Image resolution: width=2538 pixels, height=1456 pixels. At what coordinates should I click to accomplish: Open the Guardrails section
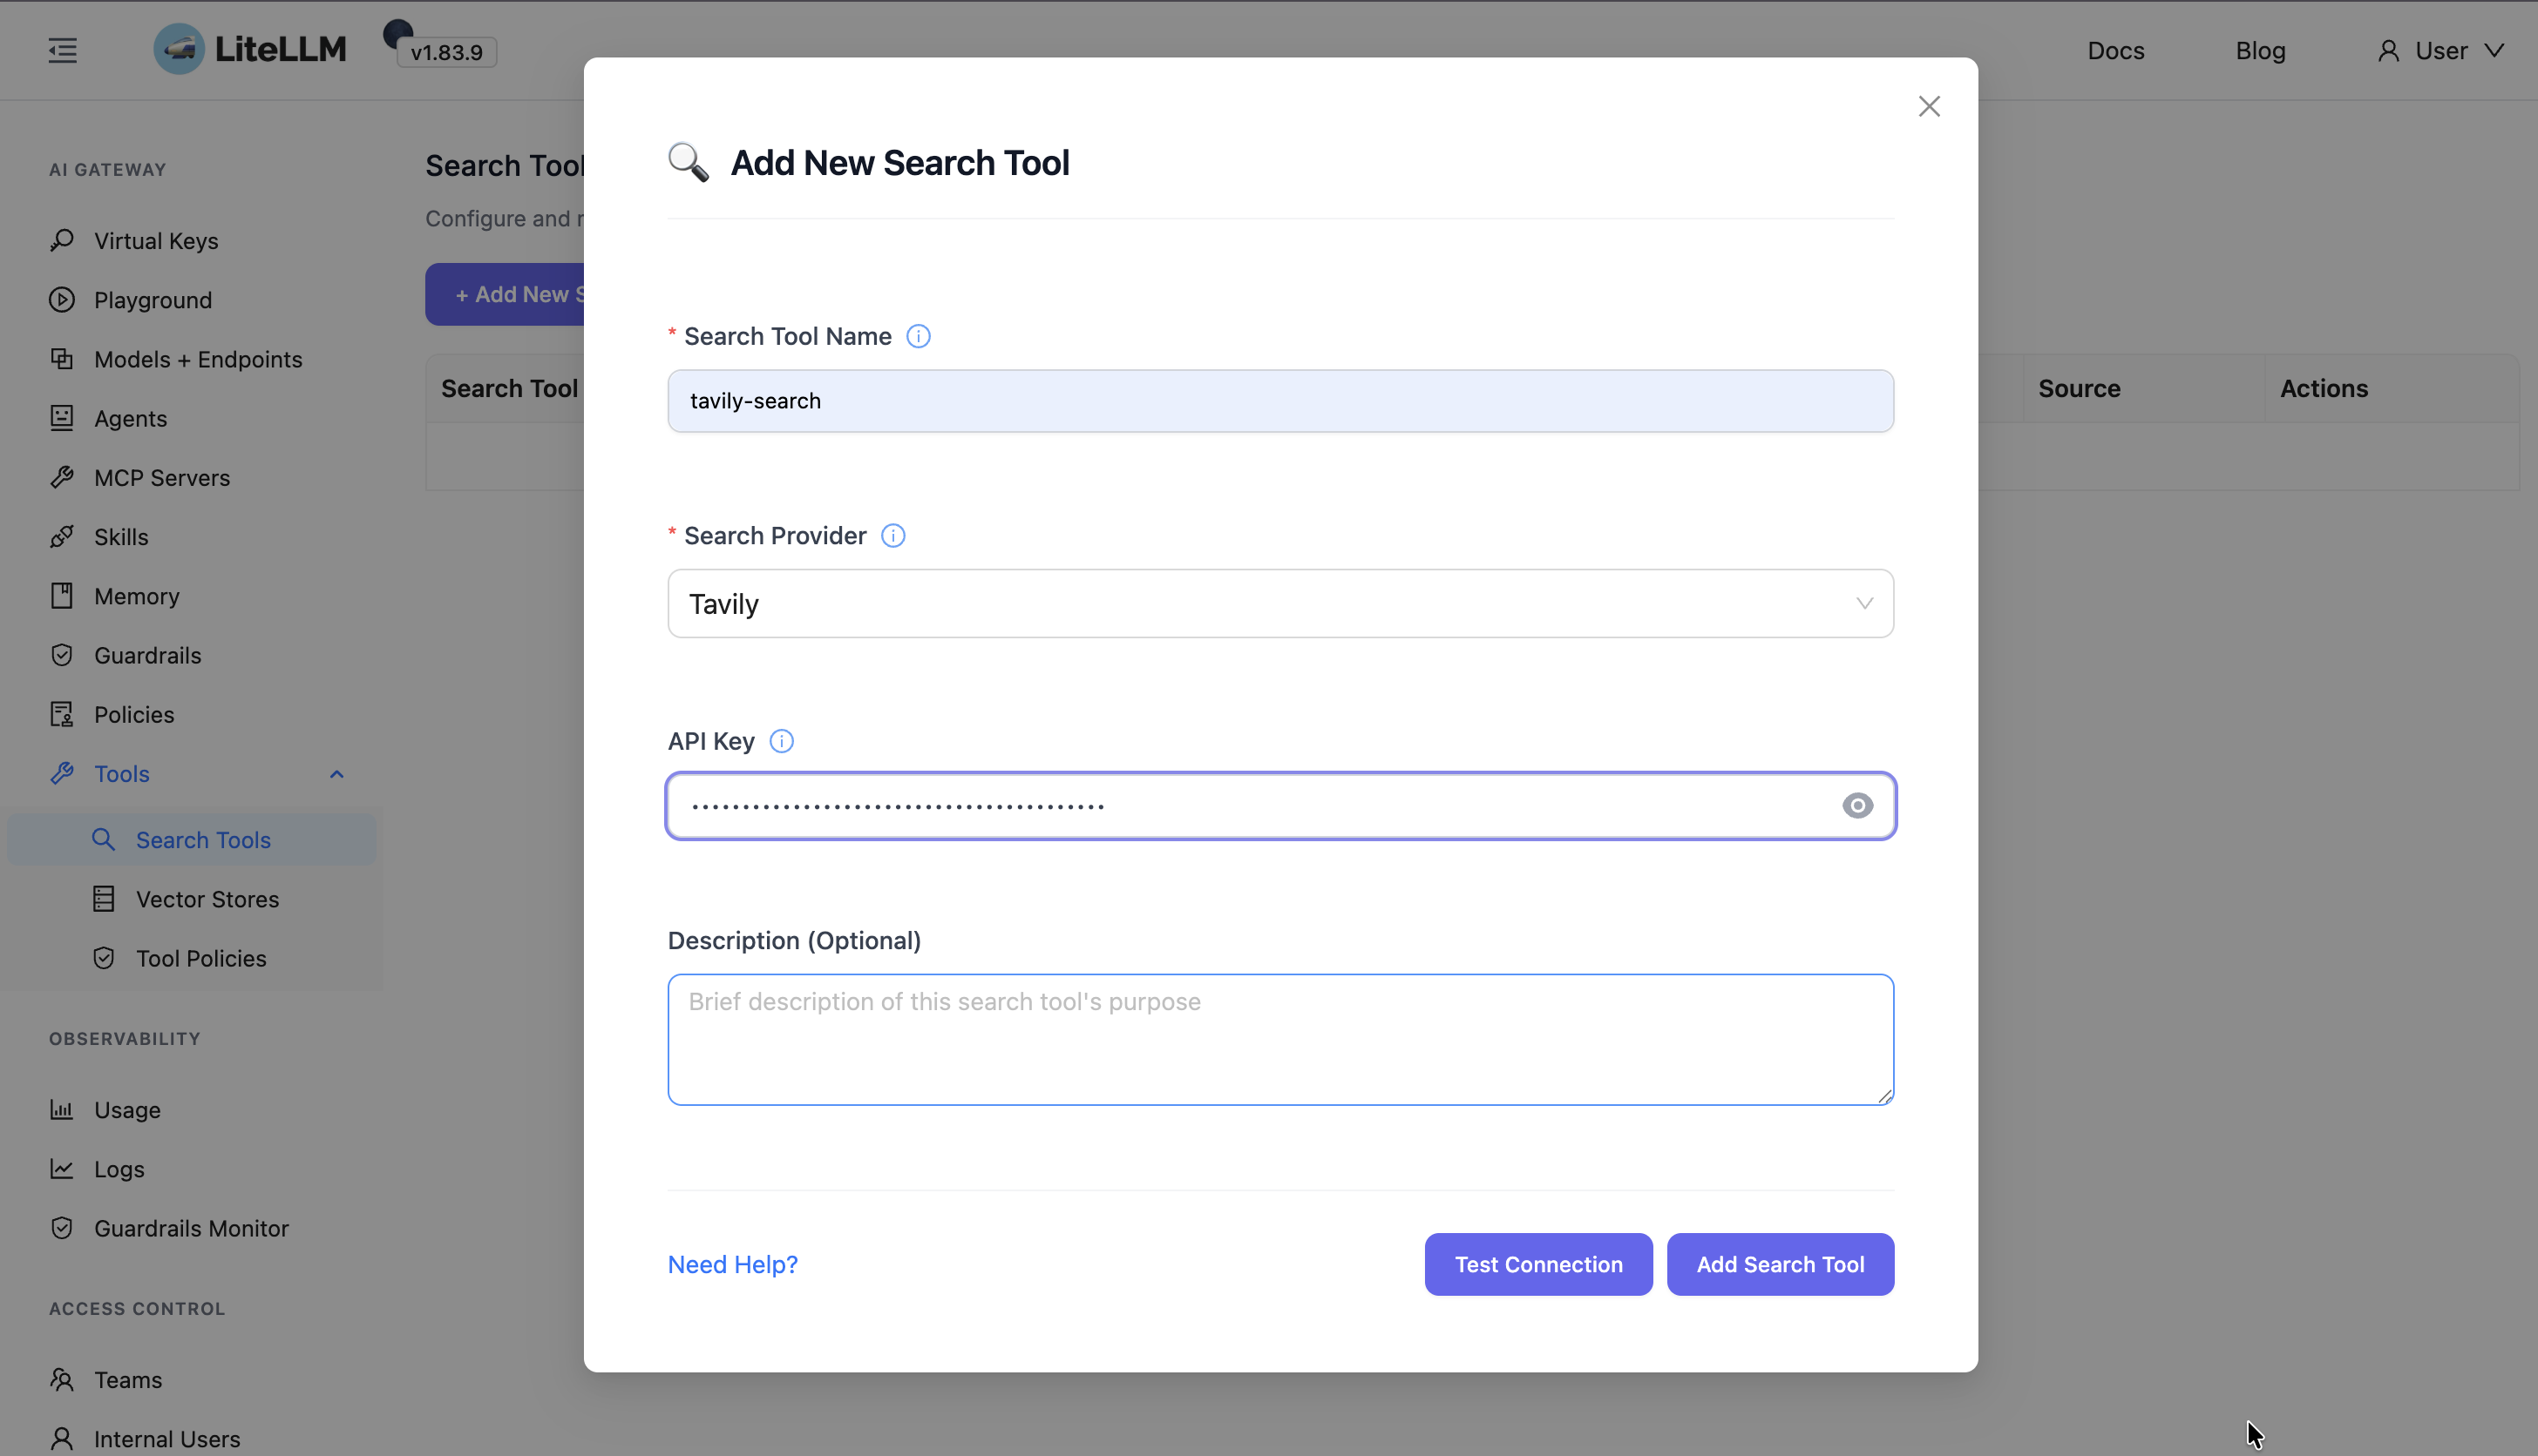pyautogui.click(x=147, y=655)
